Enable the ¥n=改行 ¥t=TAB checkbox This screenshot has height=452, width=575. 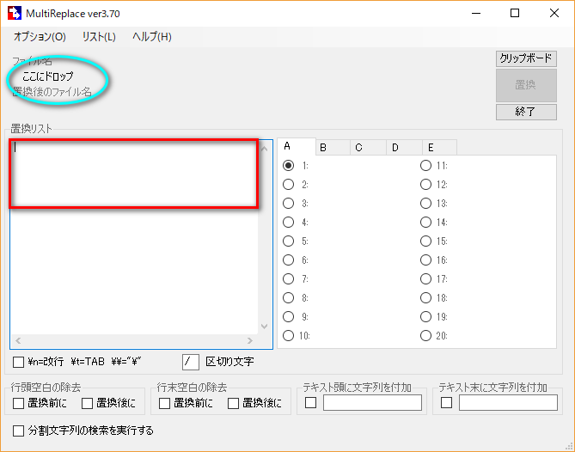tap(19, 362)
